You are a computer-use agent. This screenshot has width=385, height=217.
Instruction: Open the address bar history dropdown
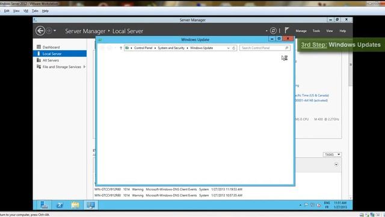point(229,48)
